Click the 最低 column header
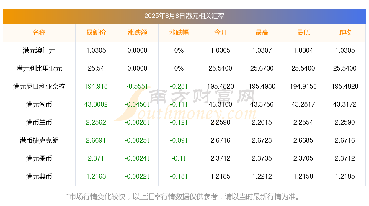Image resolution: width=369 pixels, height=206 pixels. tap(303, 32)
